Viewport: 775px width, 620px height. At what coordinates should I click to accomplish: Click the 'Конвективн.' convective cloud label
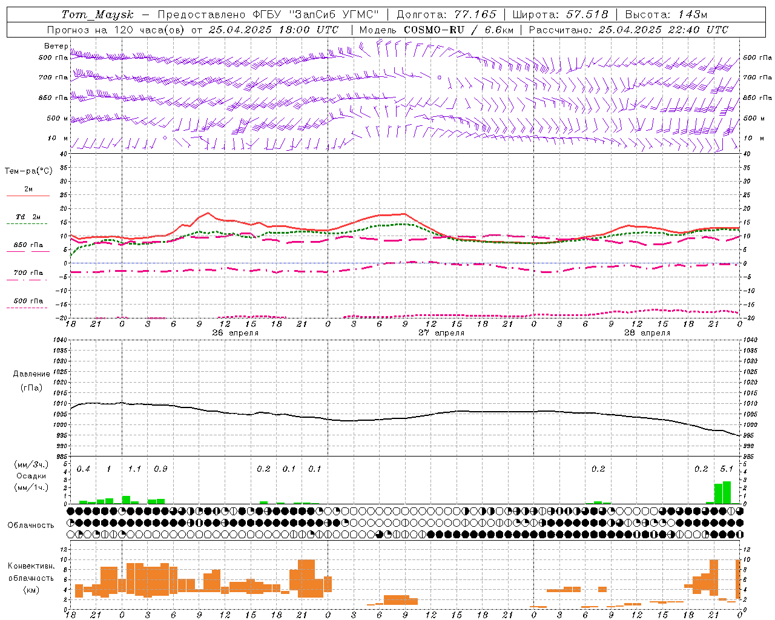pyautogui.click(x=31, y=566)
